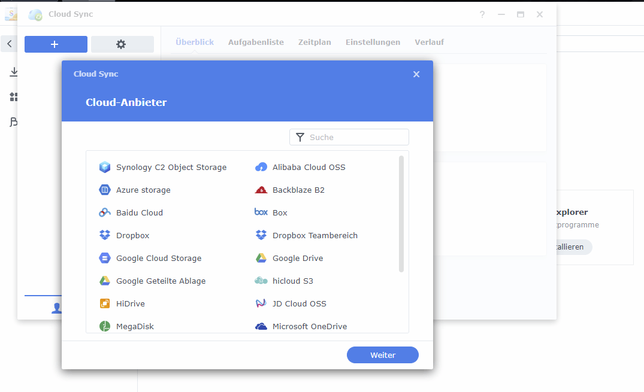Select the Synology C2 Object Storage icon
This screenshot has height=392, width=644.
pos(105,168)
